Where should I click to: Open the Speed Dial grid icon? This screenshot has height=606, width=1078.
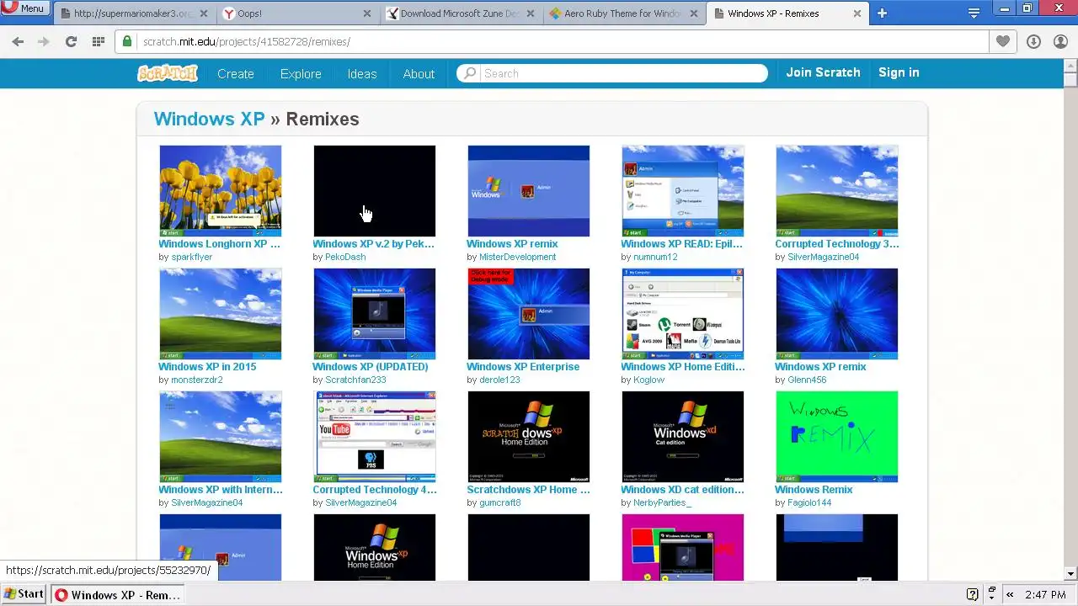coord(99,41)
